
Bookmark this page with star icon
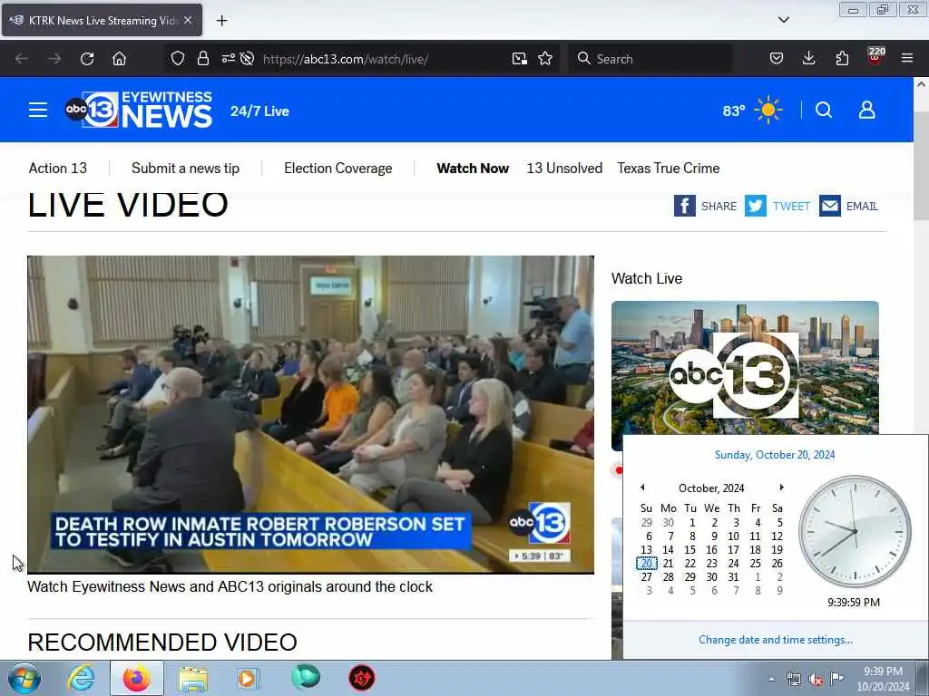[x=545, y=59]
